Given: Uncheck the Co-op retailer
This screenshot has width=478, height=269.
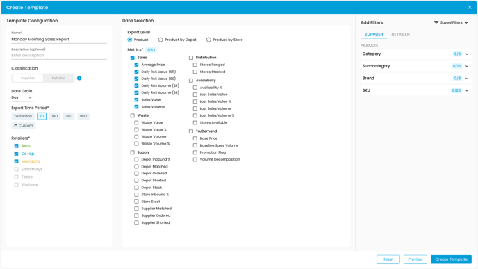Looking at the screenshot, I should (16, 154).
